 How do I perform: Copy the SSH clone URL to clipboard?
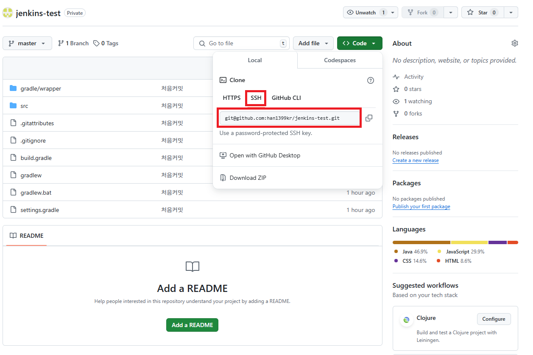click(369, 118)
